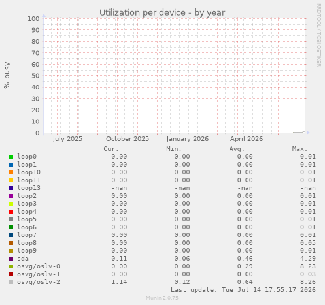Click the y-axis value 100
The image size is (325, 305).
click(x=33, y=18)
